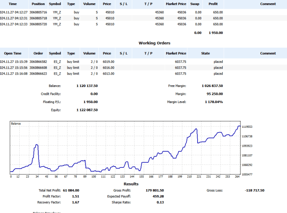Click the Free Margin value
287x213 pixels.
pos(212,86)
